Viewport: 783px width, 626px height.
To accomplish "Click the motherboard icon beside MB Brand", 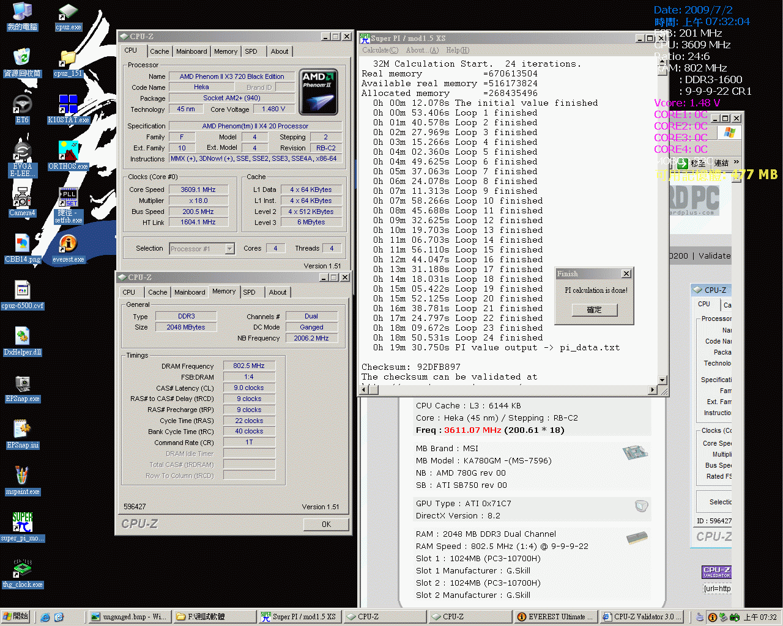I will (635, 453).
